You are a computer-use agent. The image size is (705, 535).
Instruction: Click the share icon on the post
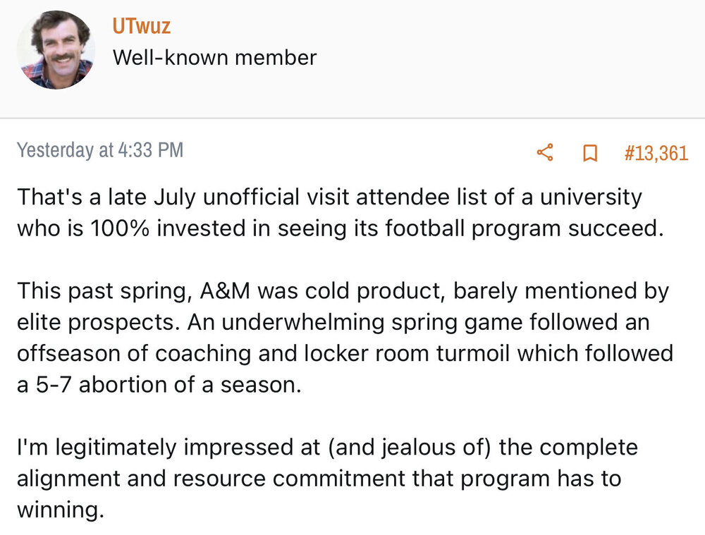point(545,152)
